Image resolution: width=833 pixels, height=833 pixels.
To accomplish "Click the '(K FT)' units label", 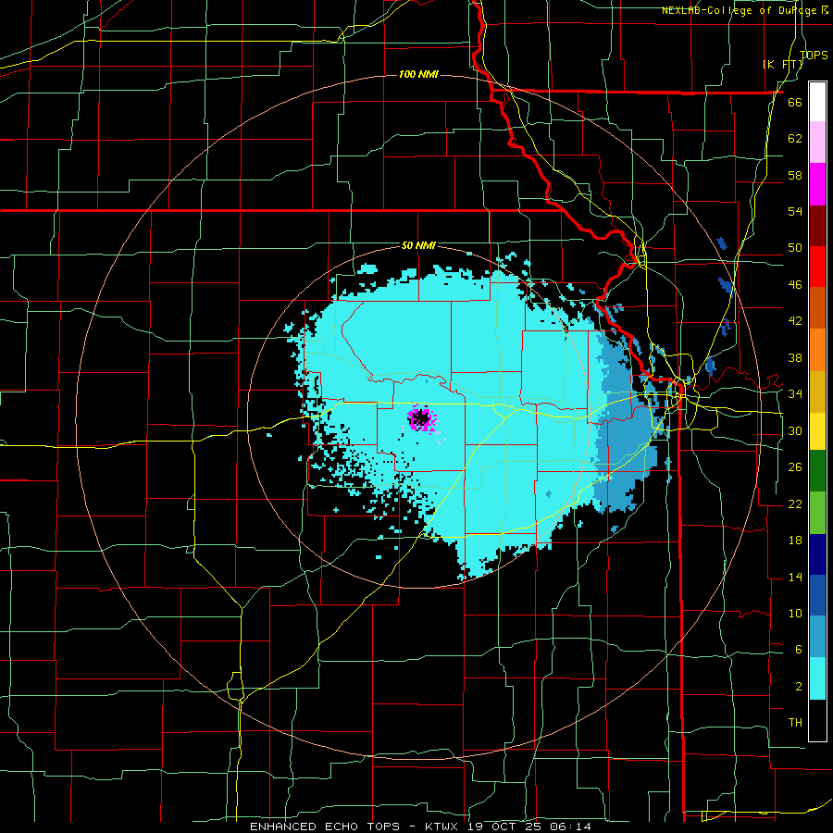I will click(783, 64).
